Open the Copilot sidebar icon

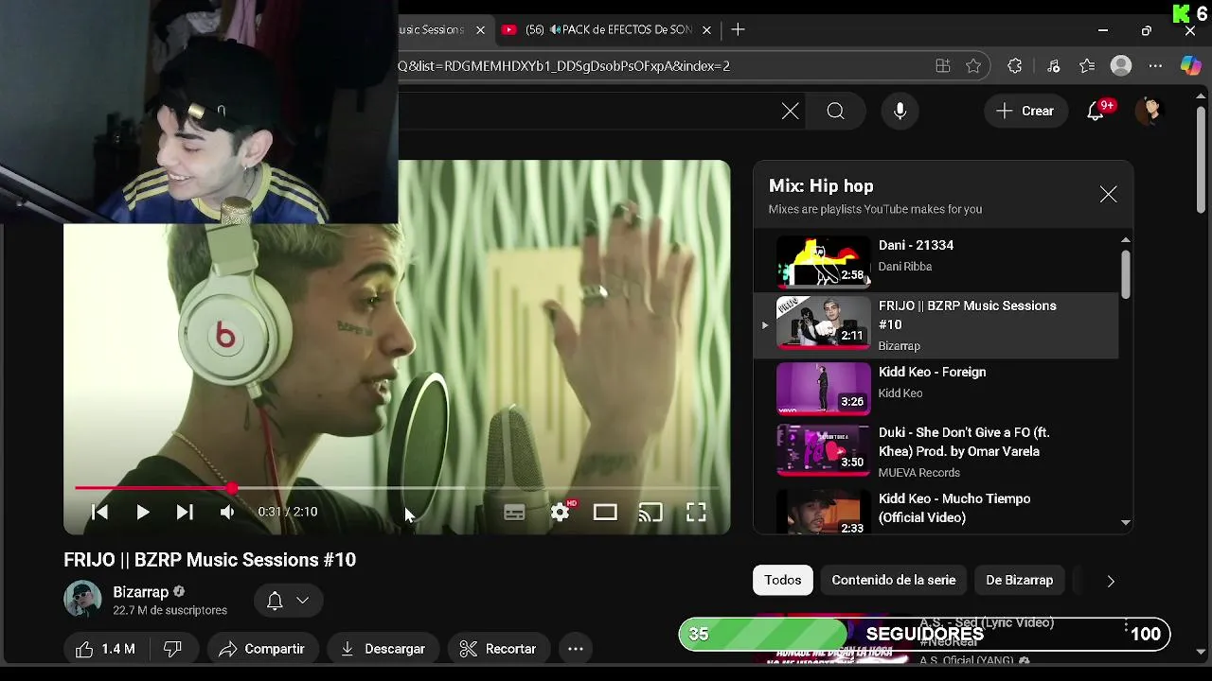pyautogui.click(x=1191, y=66)
